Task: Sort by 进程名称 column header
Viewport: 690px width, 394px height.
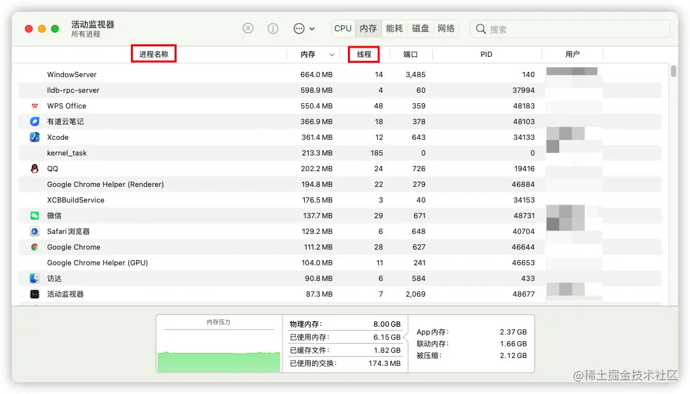Action: tap(154, 54)
